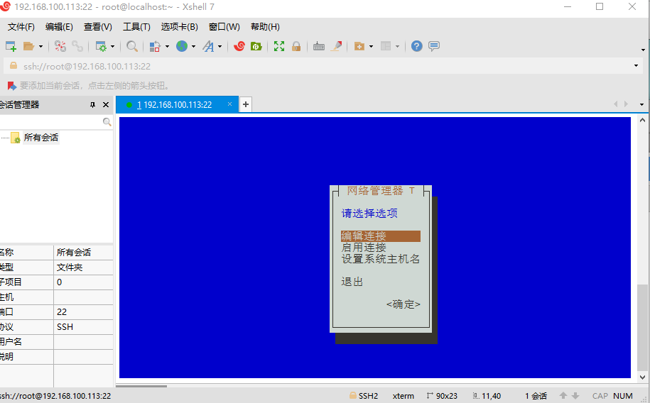Open the 查看(V) menu
The height and width of the screenshot is (403, 650).
pos(98,27)
